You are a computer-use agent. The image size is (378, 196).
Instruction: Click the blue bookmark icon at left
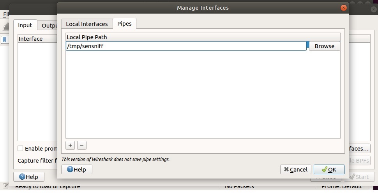[5, 40]
